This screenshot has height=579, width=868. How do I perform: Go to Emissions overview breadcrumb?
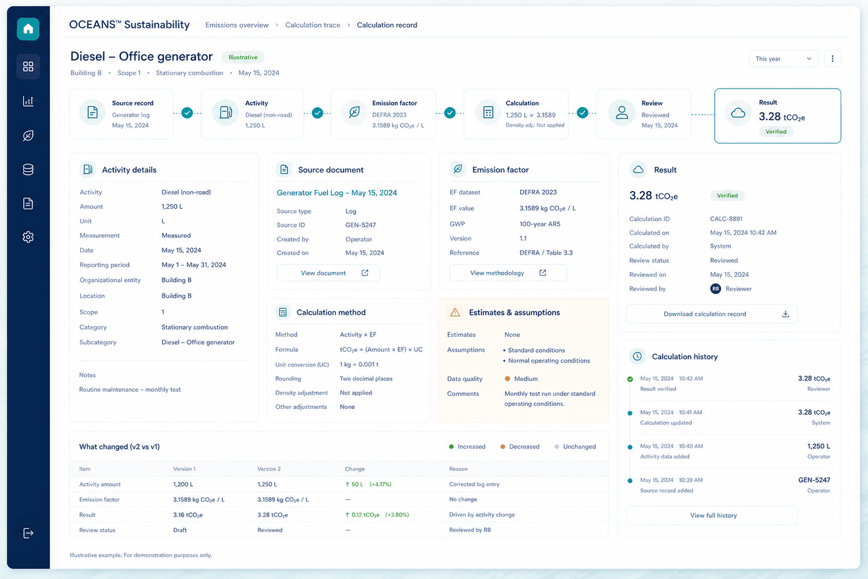click(x=237, y=25)
